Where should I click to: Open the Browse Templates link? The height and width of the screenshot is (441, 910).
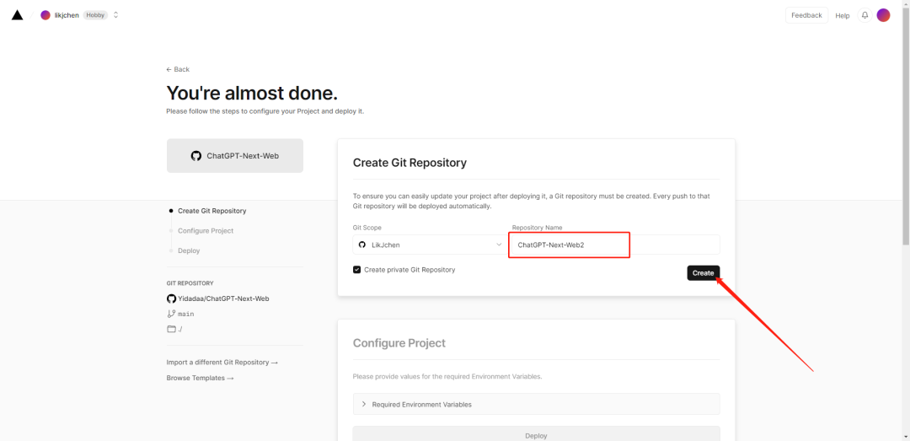click(200, 379)
